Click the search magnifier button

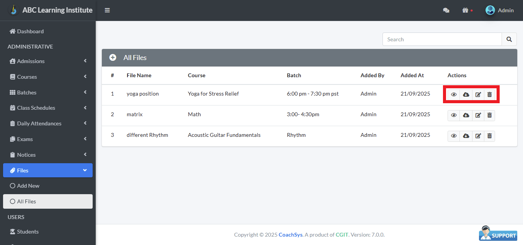(x=509, y=39)
